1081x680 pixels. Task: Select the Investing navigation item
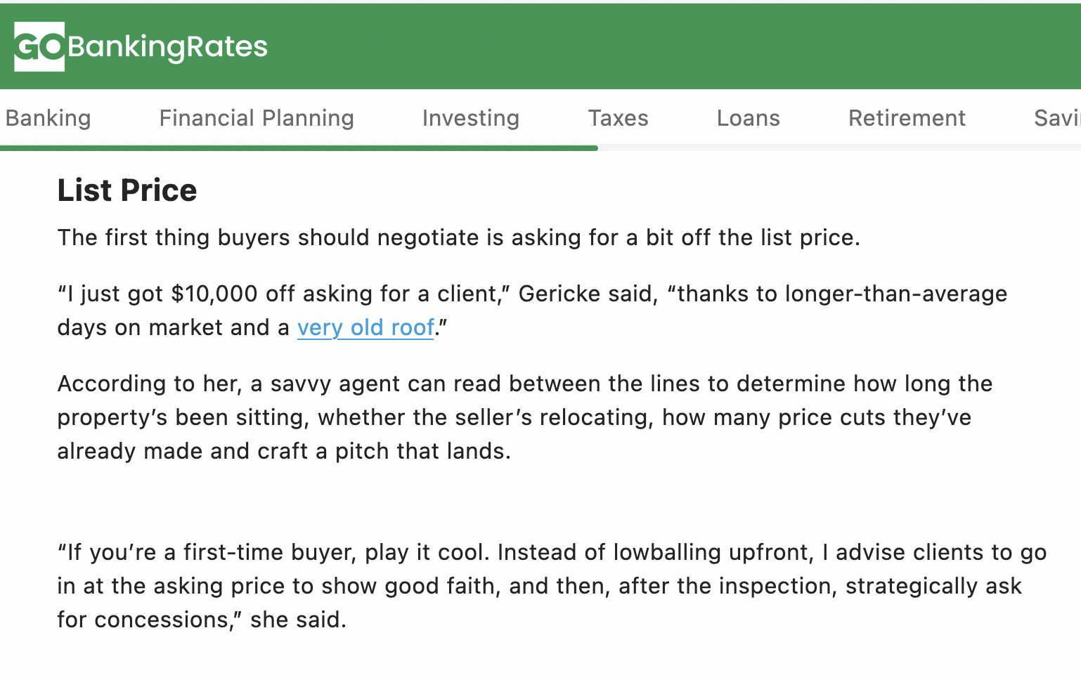(x=471, y=118)
